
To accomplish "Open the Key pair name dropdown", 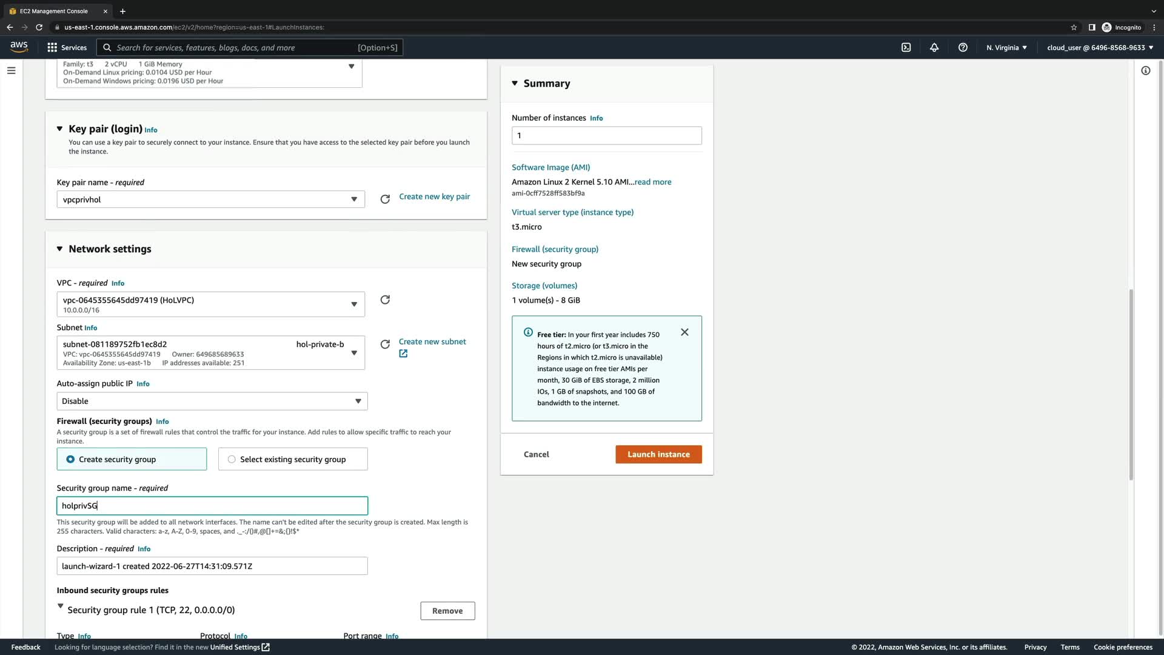I will coord(210,200).
